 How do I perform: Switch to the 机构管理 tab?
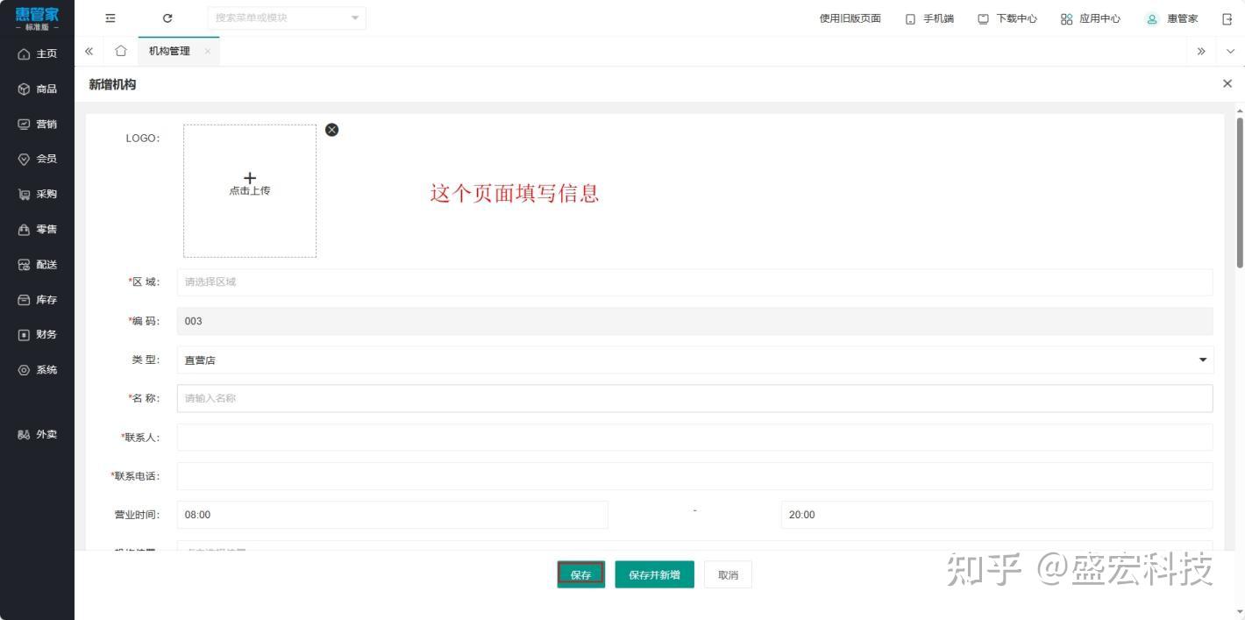click(169, 51)
